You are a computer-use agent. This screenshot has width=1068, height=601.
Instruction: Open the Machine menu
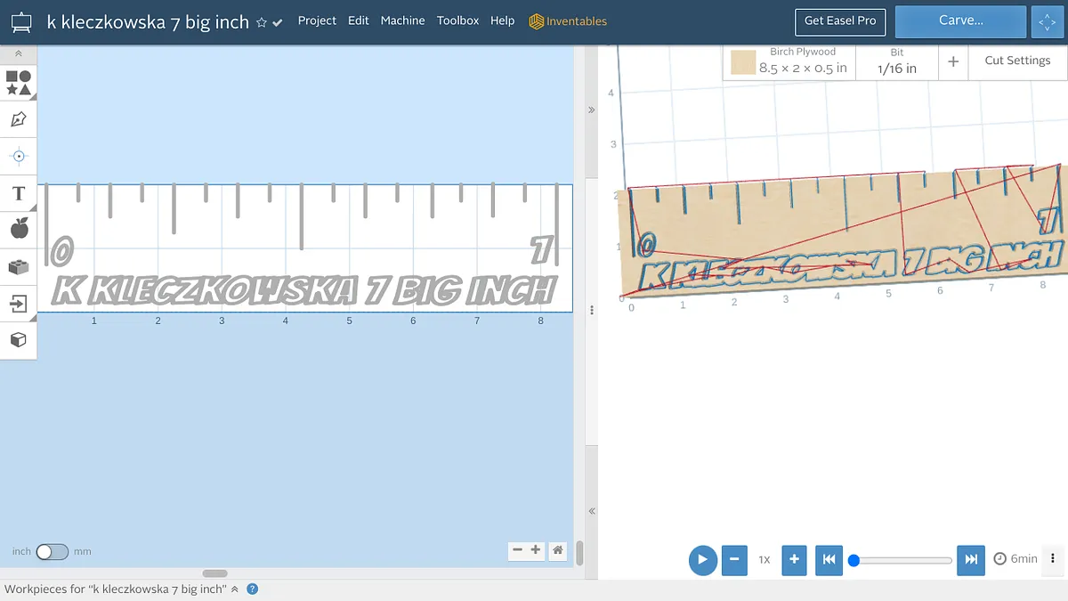click(402, 20)
